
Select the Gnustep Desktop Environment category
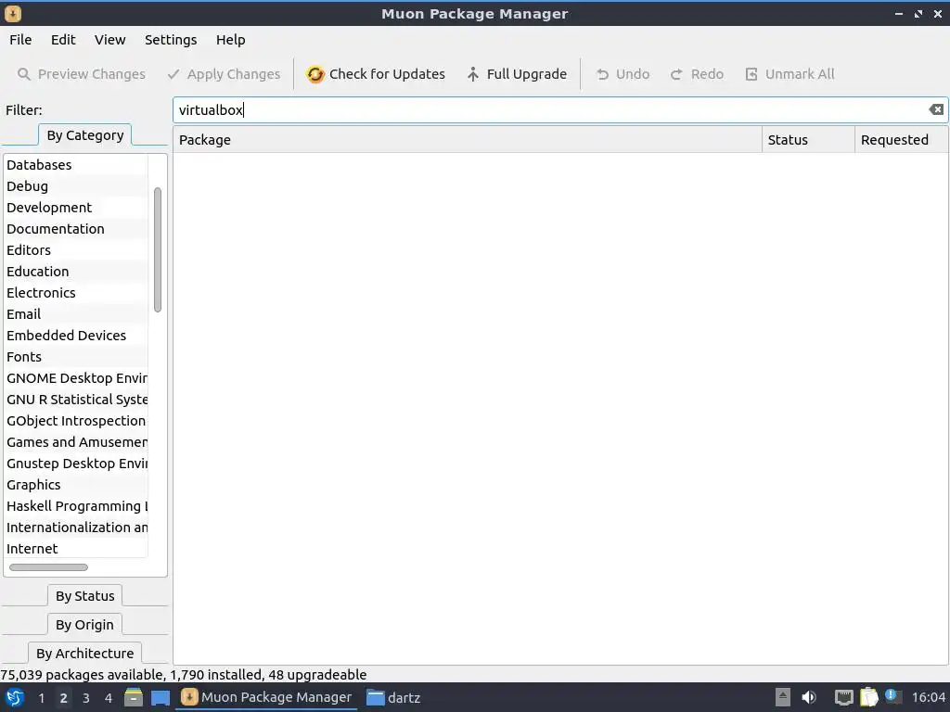tap(76, 464)
